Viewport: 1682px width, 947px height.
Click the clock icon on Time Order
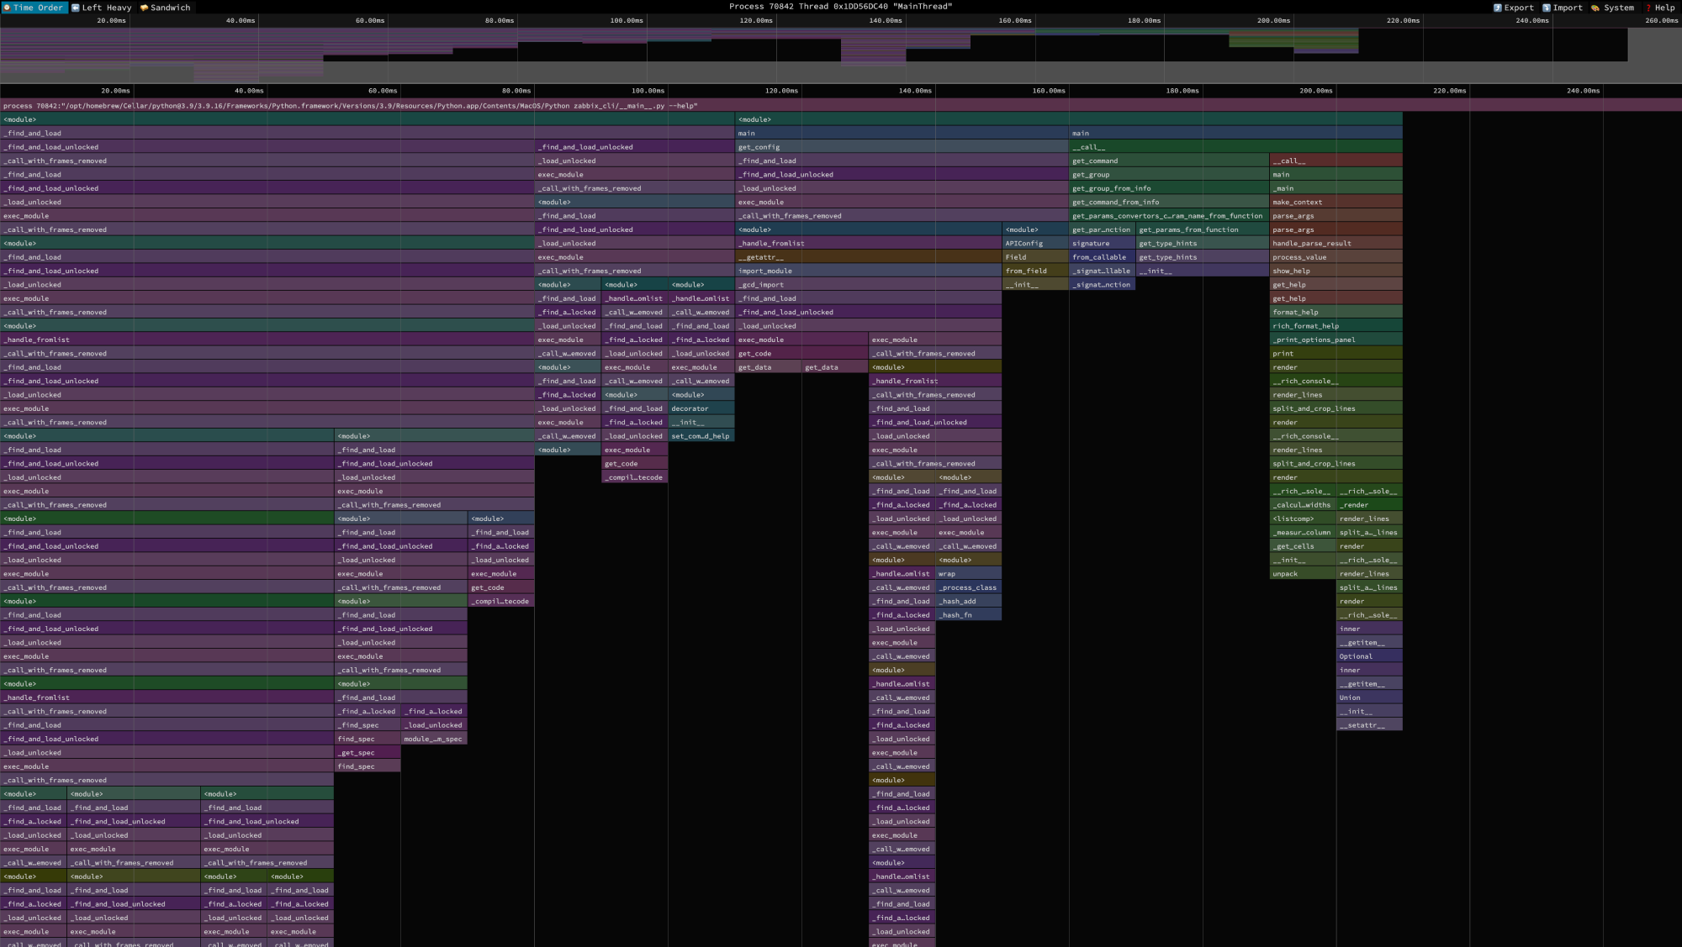point(7,8)
